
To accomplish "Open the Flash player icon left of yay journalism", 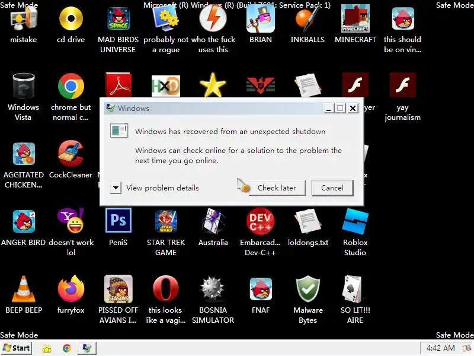I will click(355, 85).
